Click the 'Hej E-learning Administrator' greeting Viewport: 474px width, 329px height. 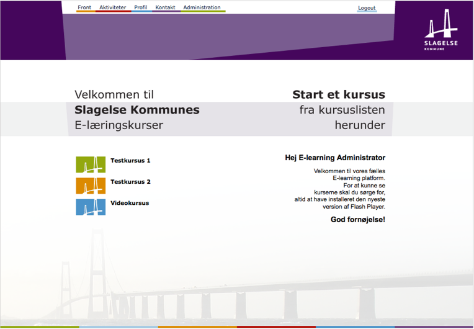pyautogui.click(x=335, y=158)
